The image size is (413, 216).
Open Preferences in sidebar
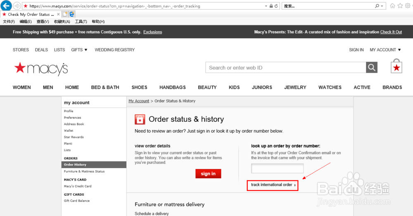pos(72,118)
